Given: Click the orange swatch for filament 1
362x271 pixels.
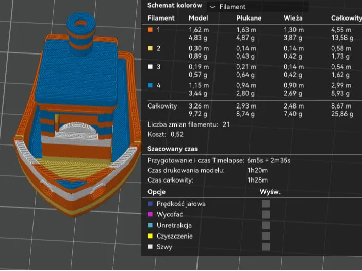Looking at the screenshot, I should (150, 30).
